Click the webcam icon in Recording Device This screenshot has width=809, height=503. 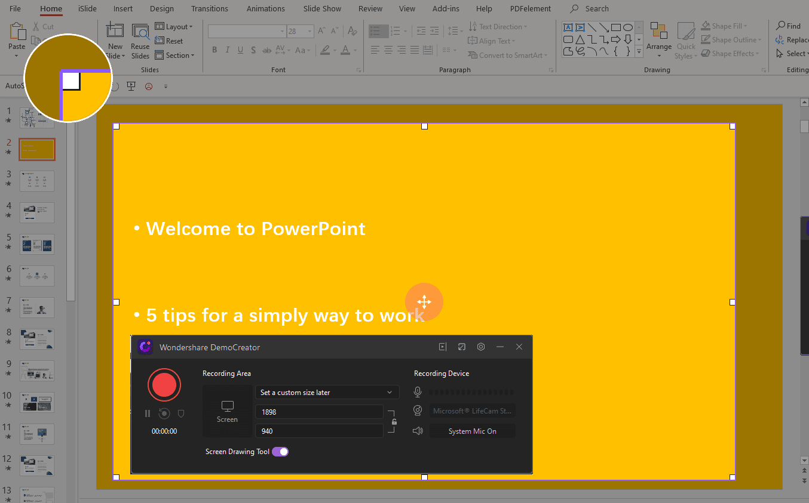(x=418, y=411)
